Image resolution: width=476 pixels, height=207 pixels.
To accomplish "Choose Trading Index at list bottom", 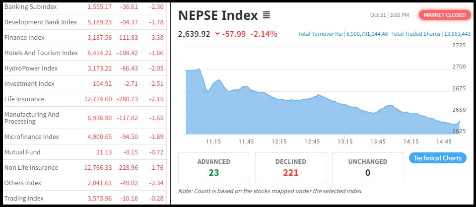I will (24, 198).
